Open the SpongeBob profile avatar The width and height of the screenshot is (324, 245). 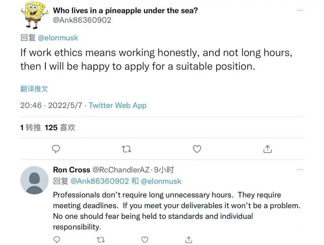[34, 14]
